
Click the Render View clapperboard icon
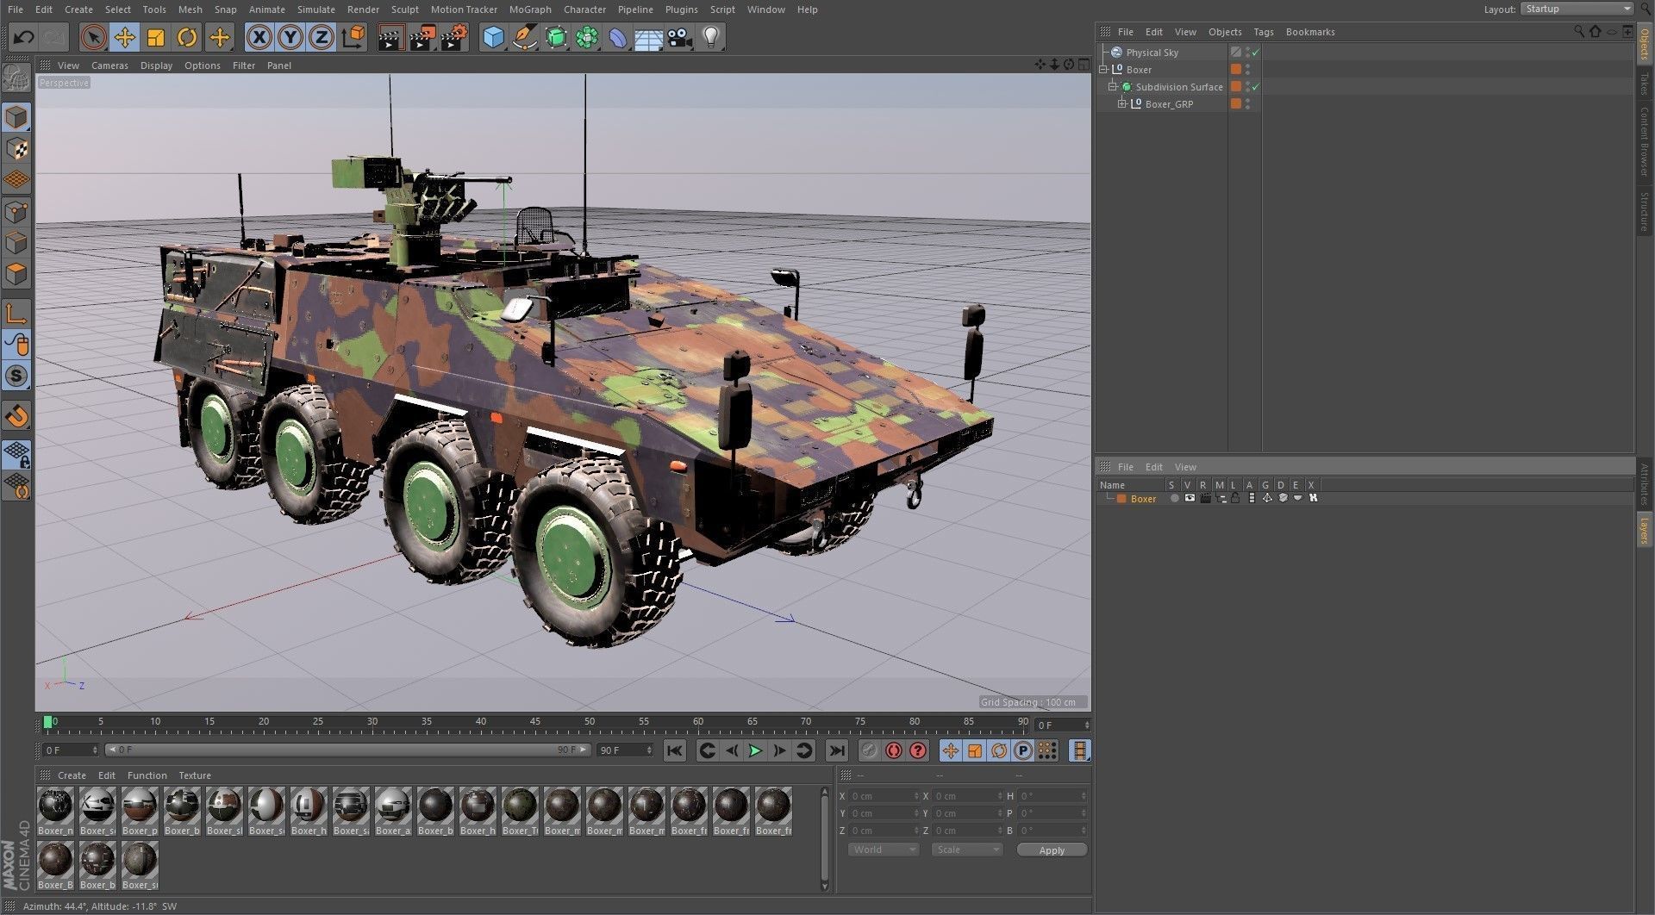390,37
